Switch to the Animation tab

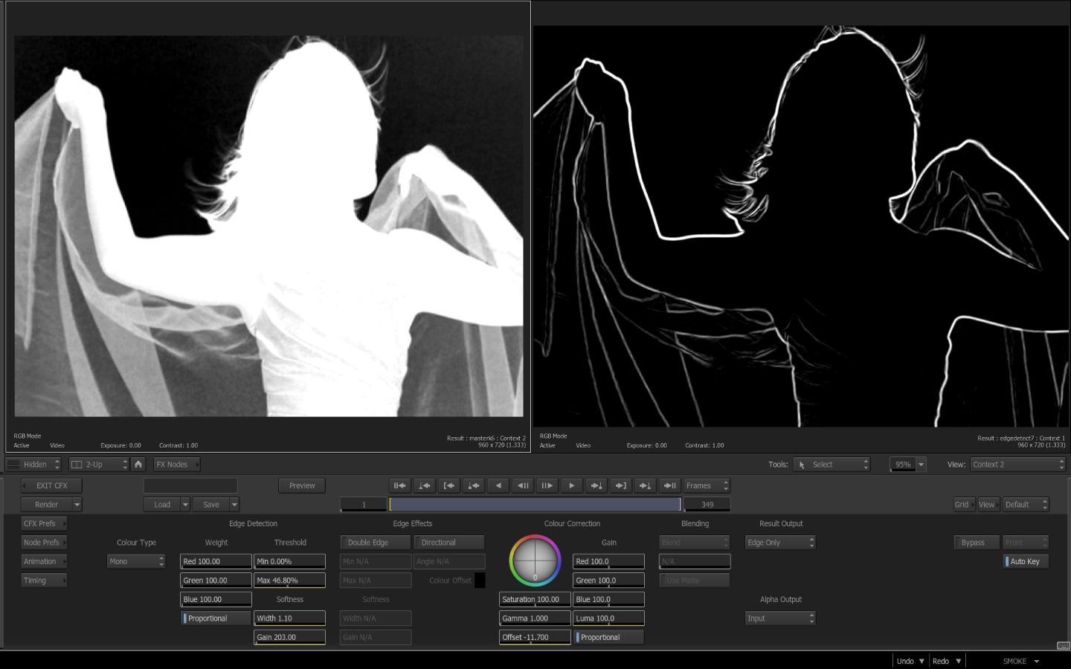(44, 561)
